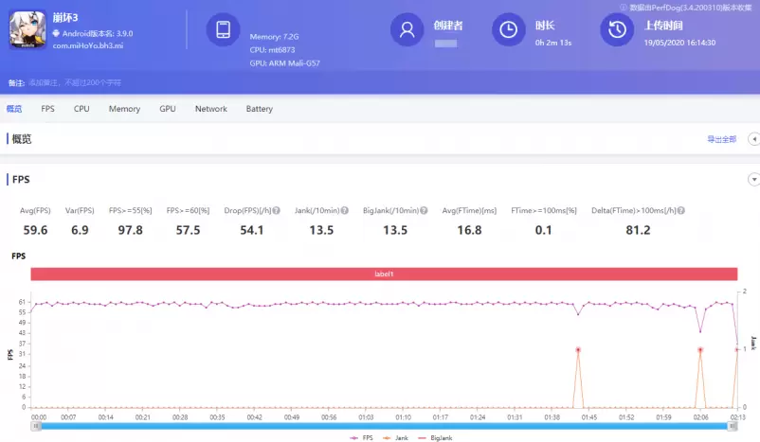Click the device phone icon

[x=224, y=30]
